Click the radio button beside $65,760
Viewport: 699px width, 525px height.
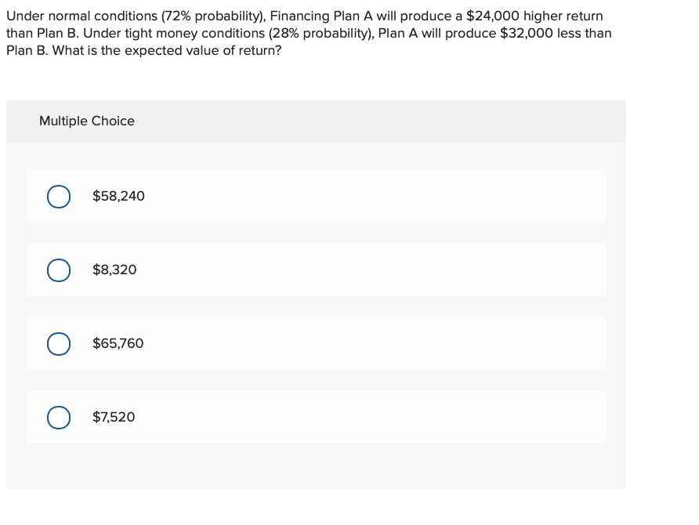pos(59,343)
